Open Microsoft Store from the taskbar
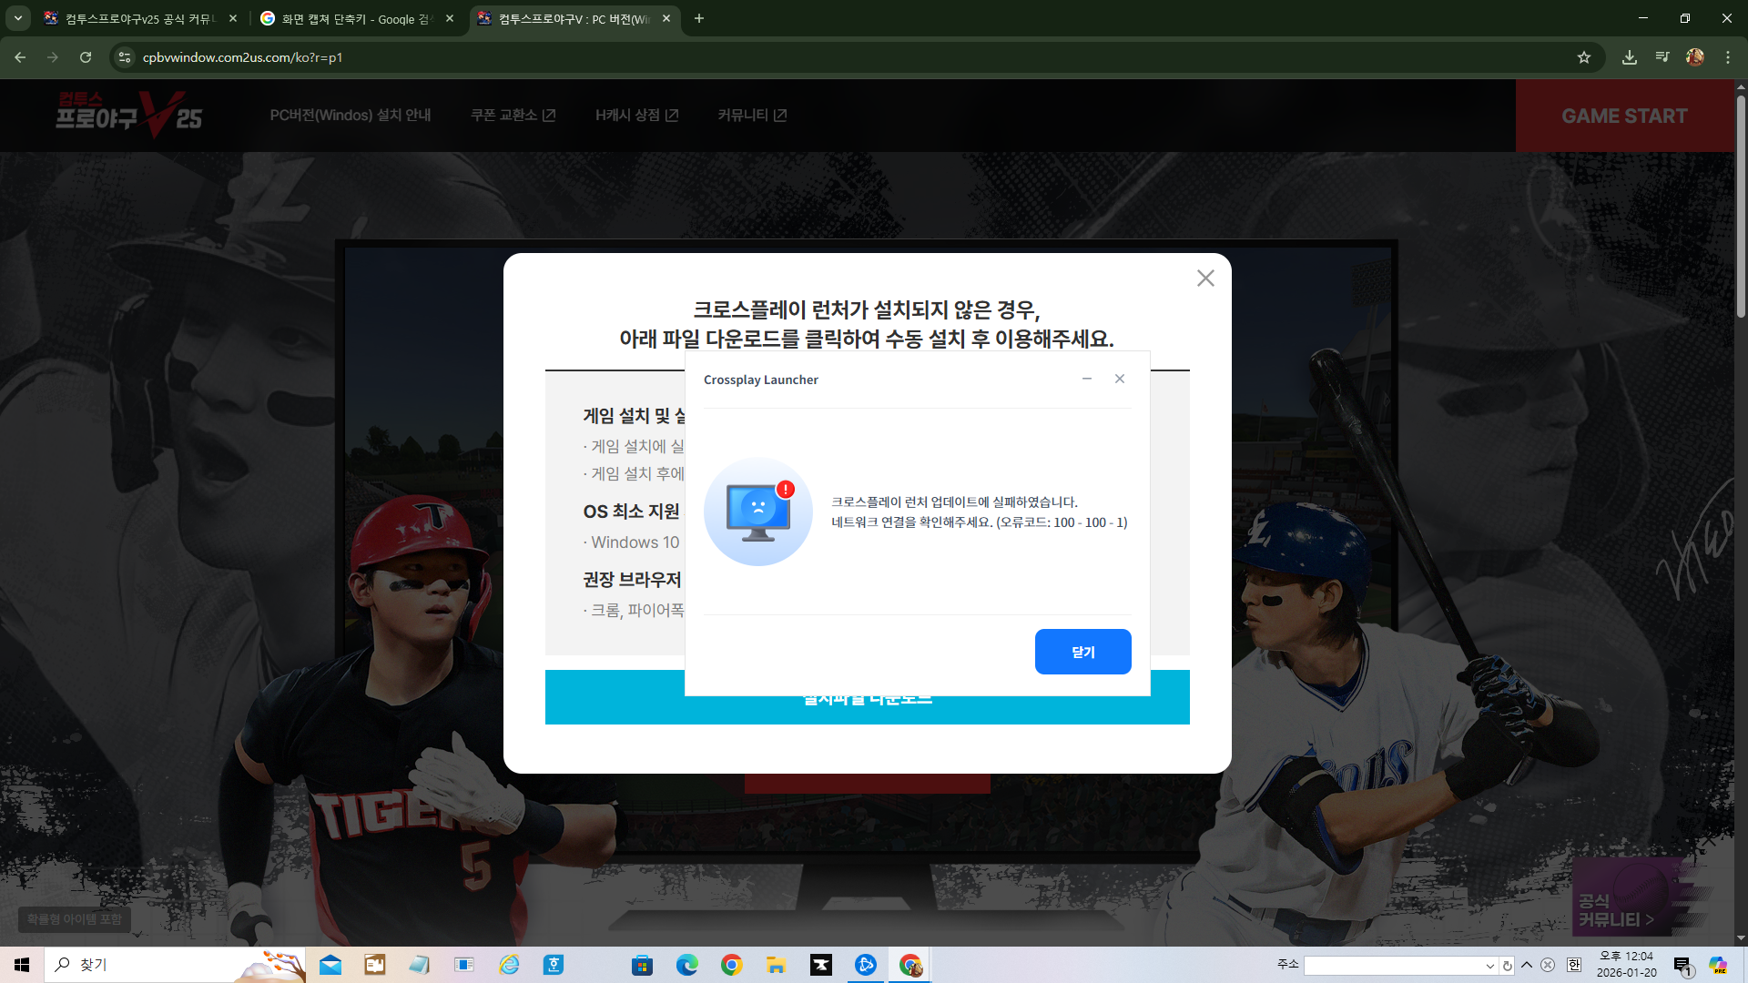This screenshot has width=1748, height=983. click(642, 965)
